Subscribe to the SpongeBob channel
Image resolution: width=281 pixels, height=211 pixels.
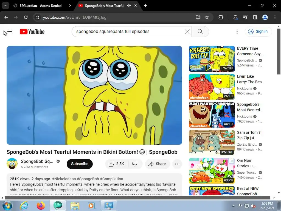point(80,164)
